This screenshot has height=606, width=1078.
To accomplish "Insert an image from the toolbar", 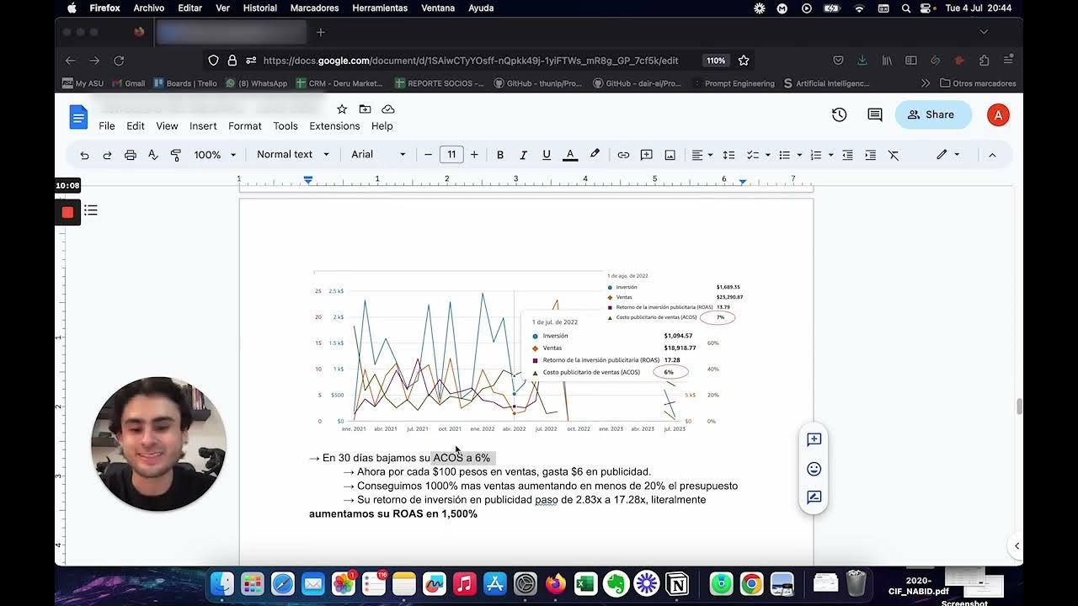I will (x=670, y=155).
